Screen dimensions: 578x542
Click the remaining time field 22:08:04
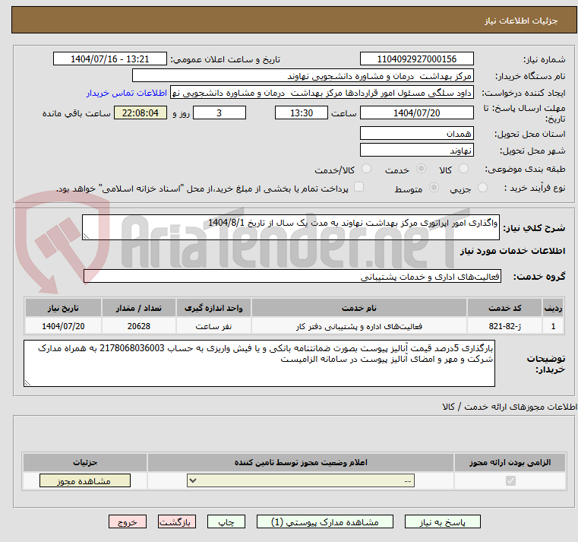coord(140,113)
